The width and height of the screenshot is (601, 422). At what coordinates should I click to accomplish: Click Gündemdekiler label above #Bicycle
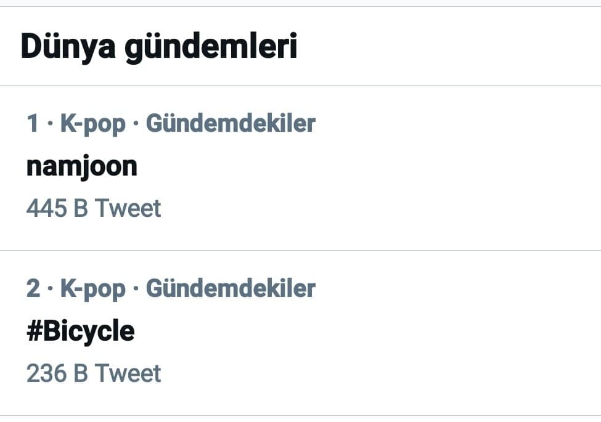tap(231, 289)
